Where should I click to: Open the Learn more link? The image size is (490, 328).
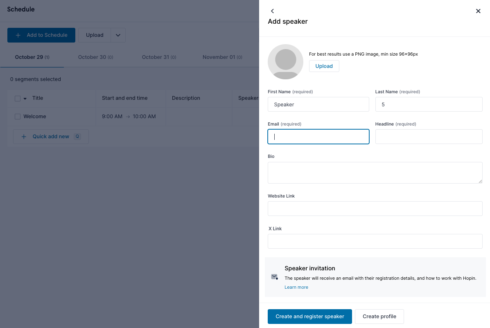(x=296, y=287)
